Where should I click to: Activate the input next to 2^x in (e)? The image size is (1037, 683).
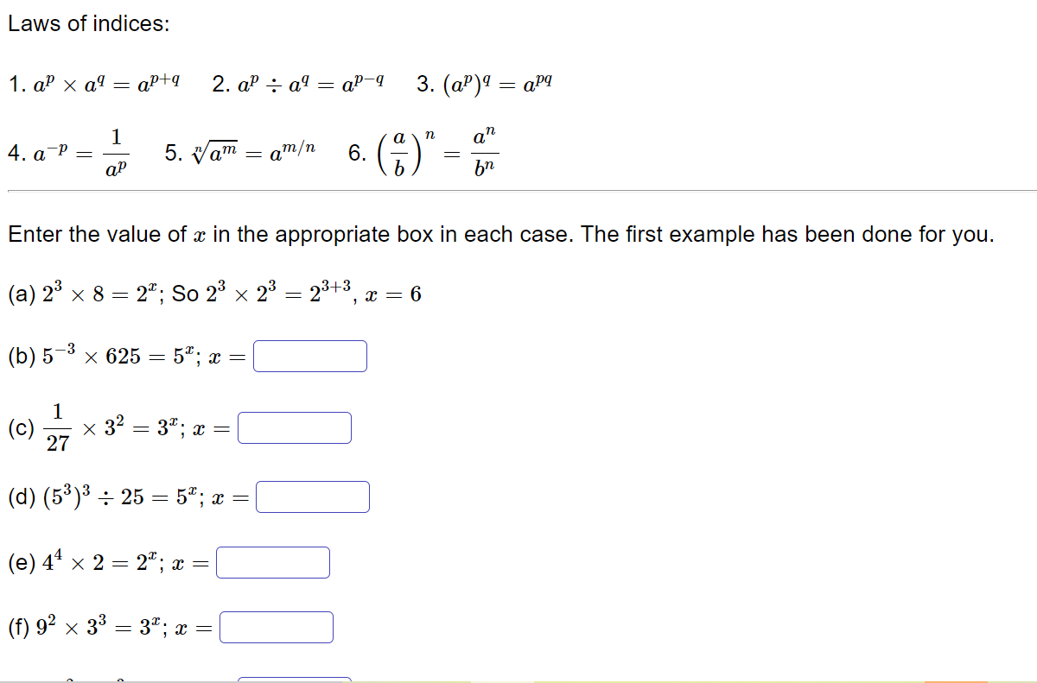point(273,561)
